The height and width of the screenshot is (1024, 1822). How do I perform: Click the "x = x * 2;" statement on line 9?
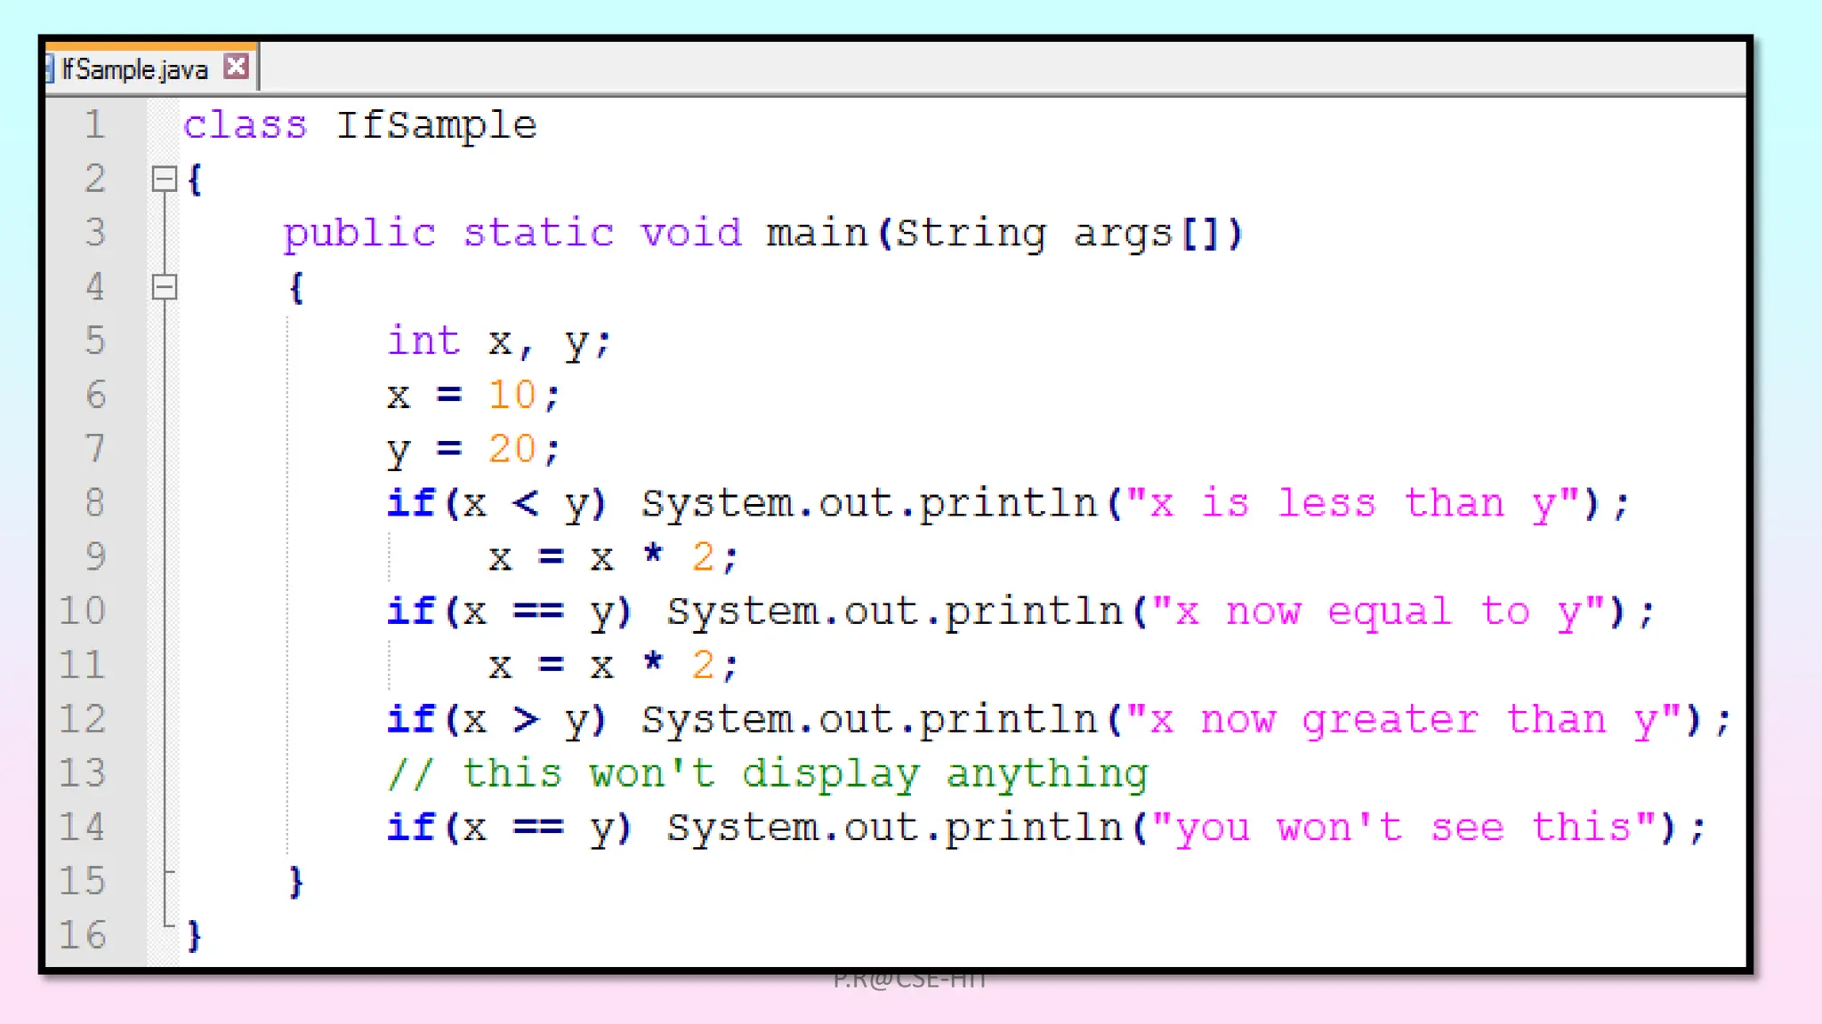[614, 557]
